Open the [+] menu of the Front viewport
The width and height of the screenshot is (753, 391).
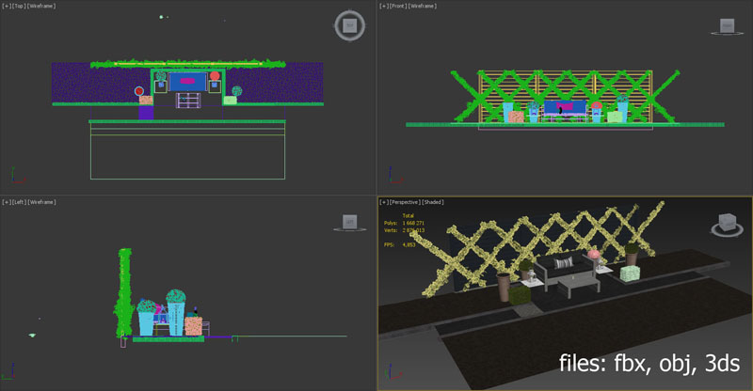383,6
